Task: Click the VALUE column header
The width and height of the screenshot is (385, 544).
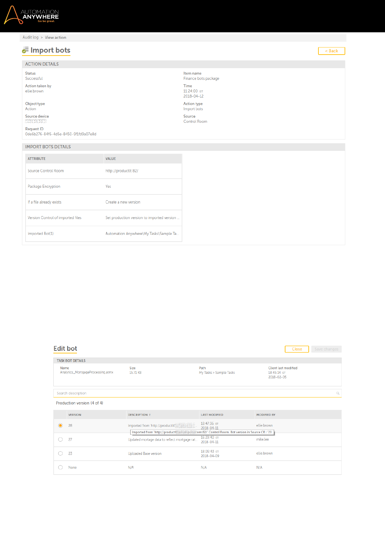Action: click(111, 159)
